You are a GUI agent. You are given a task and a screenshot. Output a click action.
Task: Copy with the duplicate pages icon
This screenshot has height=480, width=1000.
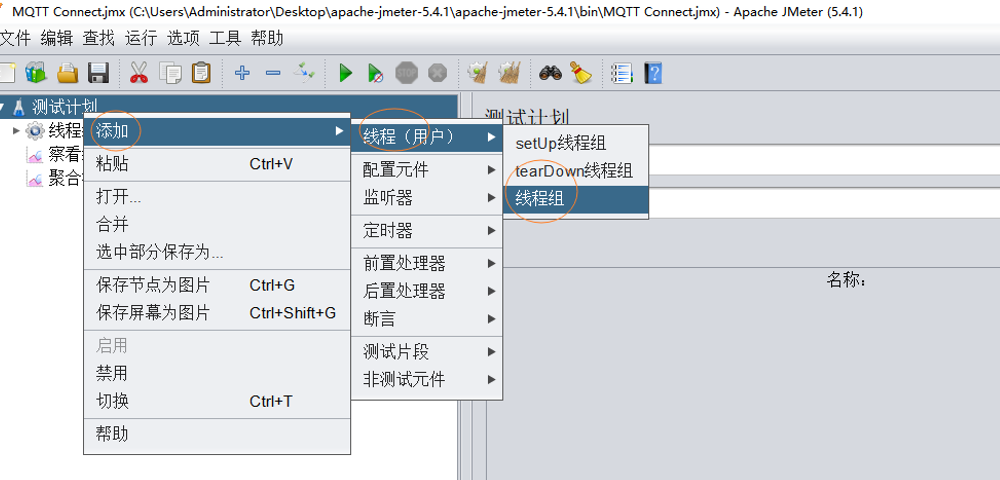(x=170, y=73)
